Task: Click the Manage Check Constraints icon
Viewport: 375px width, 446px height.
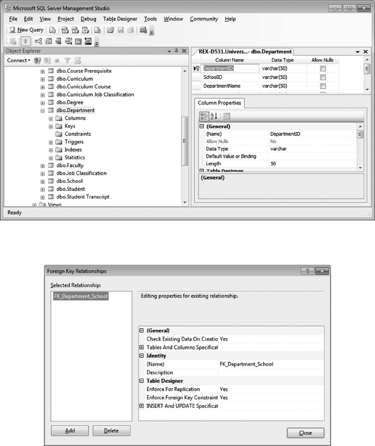Action: (78, 42)
